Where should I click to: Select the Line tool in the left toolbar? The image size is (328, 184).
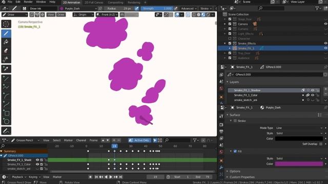click(x=6, y=78)
